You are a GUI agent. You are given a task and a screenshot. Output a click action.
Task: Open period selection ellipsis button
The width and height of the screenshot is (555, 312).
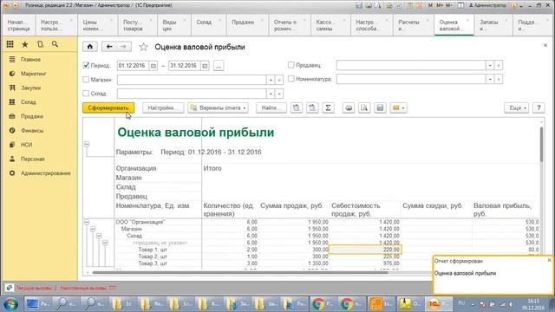point(219,66)
